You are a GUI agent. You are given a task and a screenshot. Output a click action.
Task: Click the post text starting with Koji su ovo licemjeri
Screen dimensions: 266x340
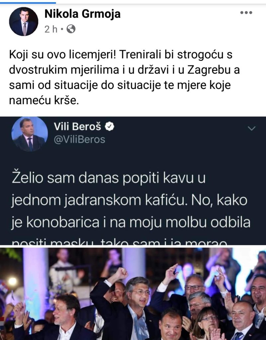tap(125, 77)
